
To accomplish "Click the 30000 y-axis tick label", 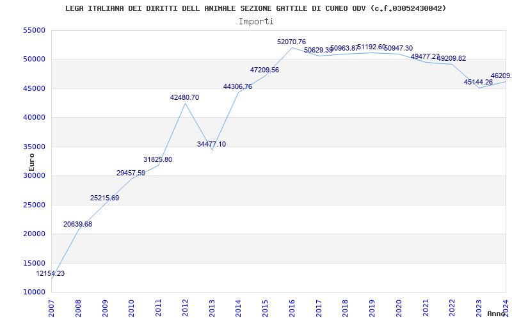I will 35,176.
